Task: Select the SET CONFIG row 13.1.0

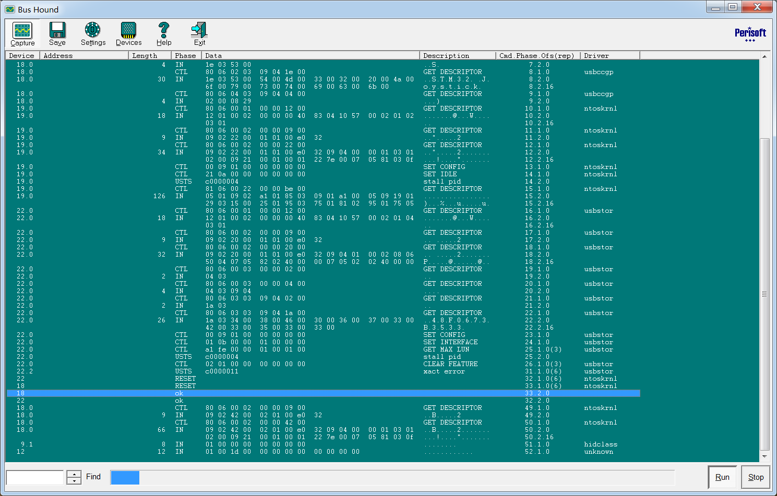Action: click(323, 167)
